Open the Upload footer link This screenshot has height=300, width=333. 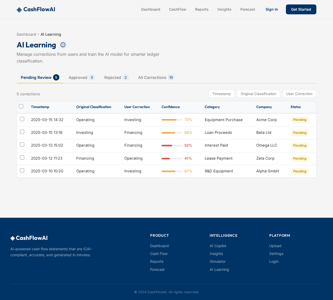[275, 246]
